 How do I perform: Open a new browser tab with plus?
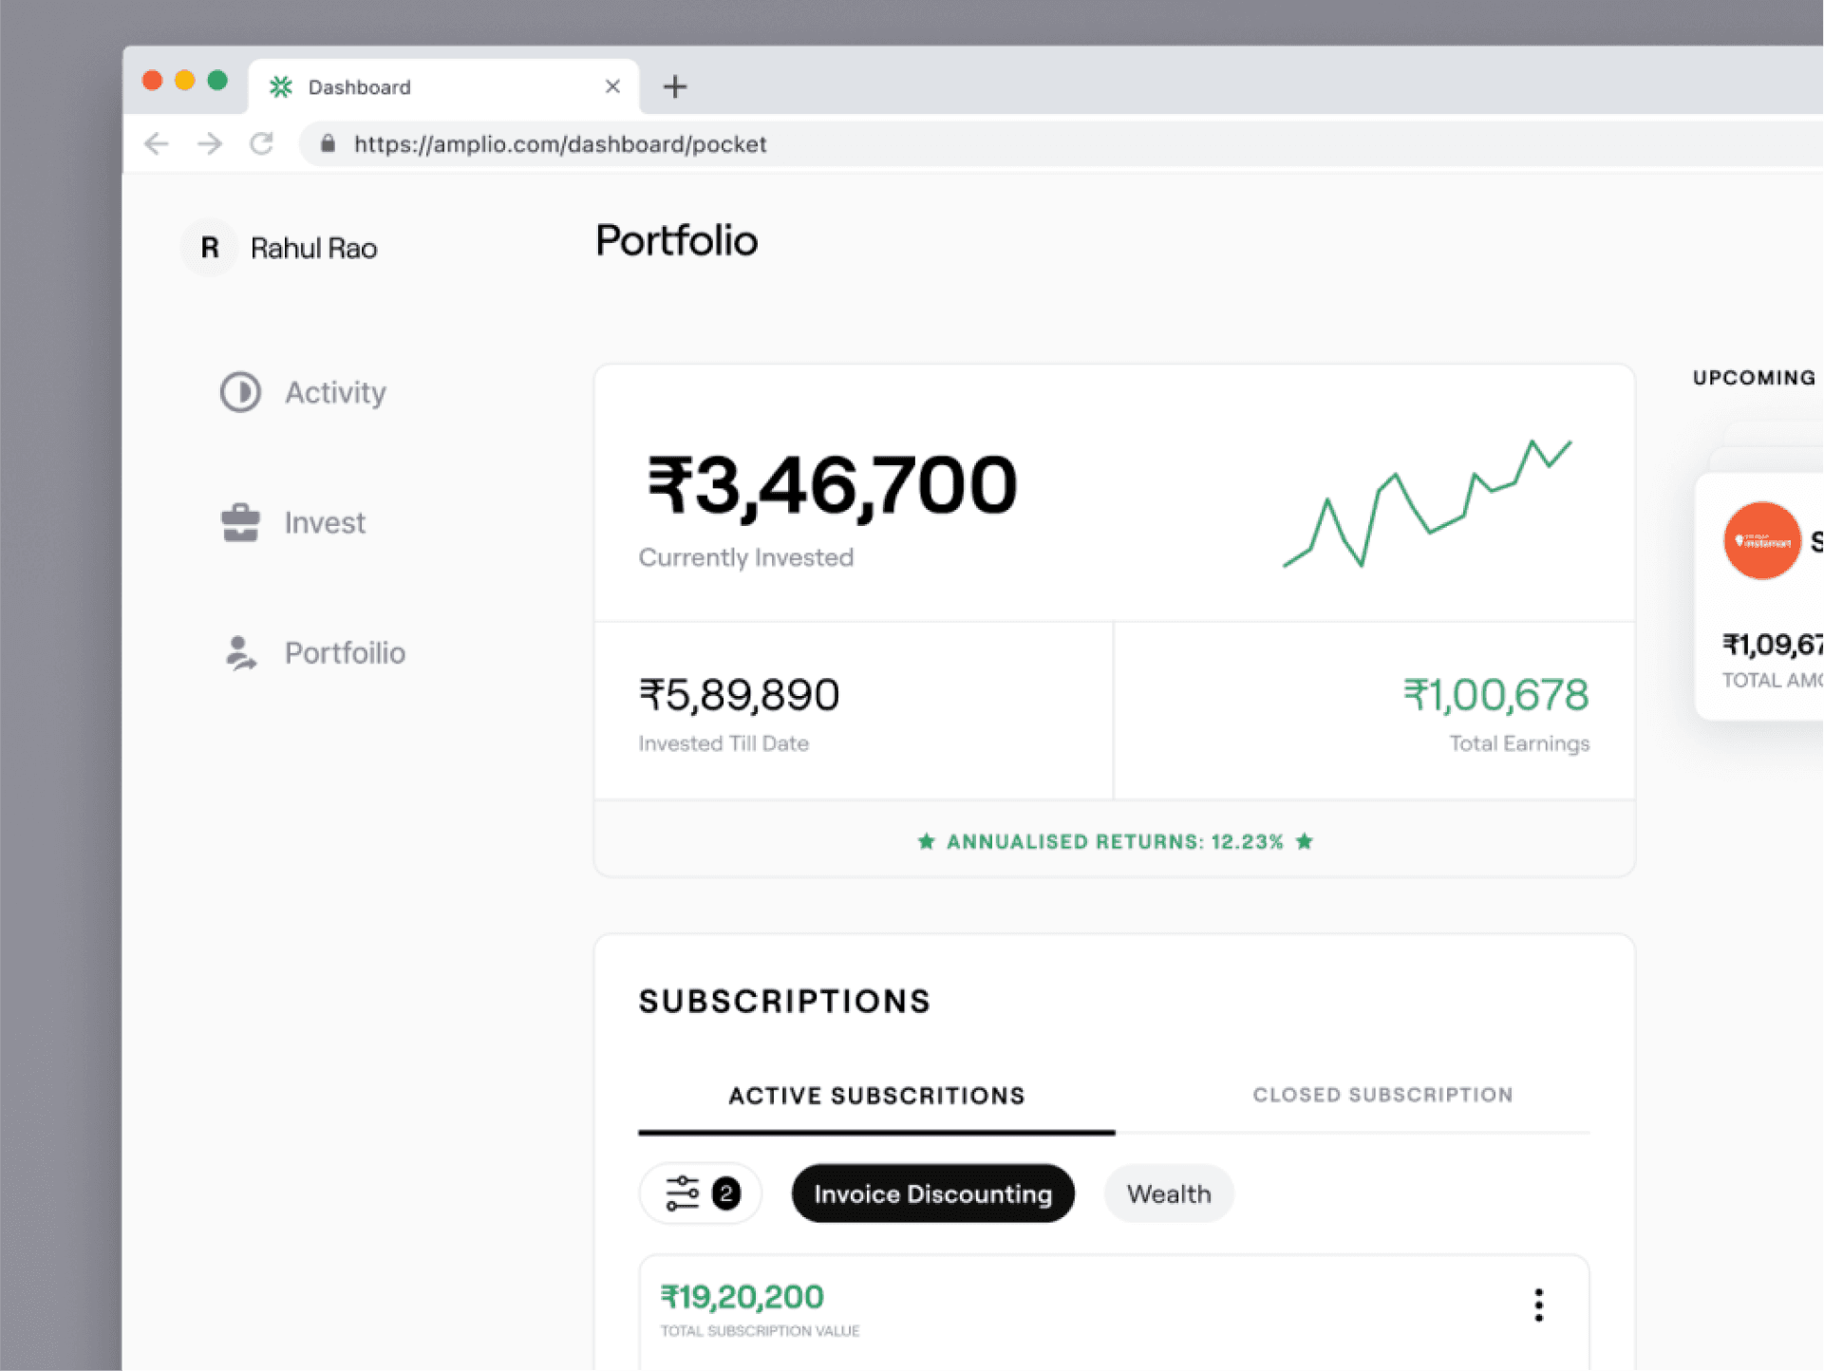(x=675, y=86)
